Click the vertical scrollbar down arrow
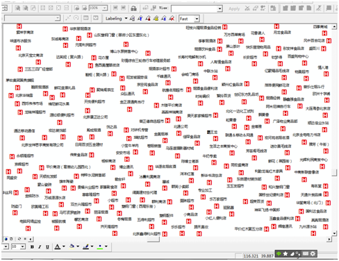339x261 pixels. (x=334, y=233)
